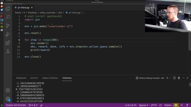Open the Extensions view

pos(8,43)
